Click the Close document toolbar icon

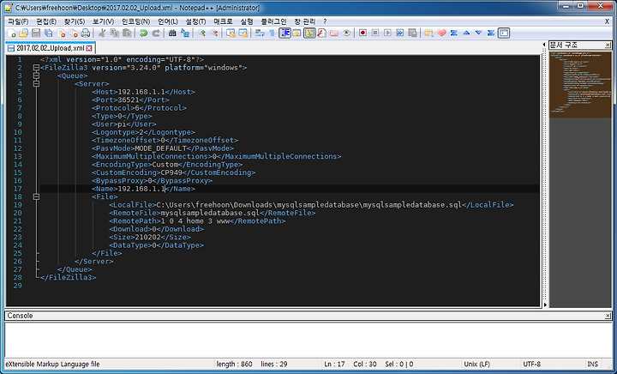click(61, 33)
